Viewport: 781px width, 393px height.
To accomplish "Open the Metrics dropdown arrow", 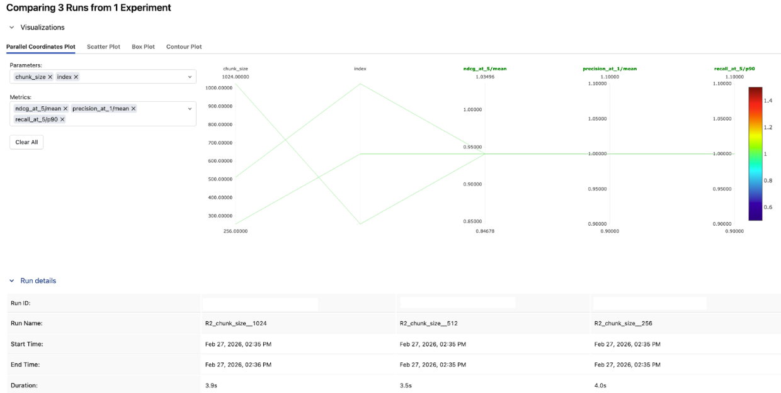I will [x=190, y=109].
